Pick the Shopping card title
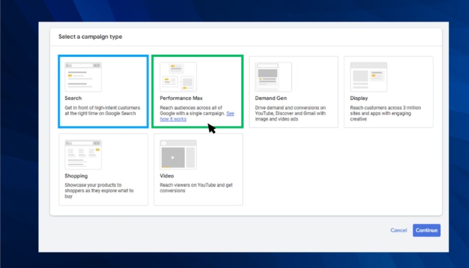469x268 pixels. pyautogui.click(x=76, y=176)
